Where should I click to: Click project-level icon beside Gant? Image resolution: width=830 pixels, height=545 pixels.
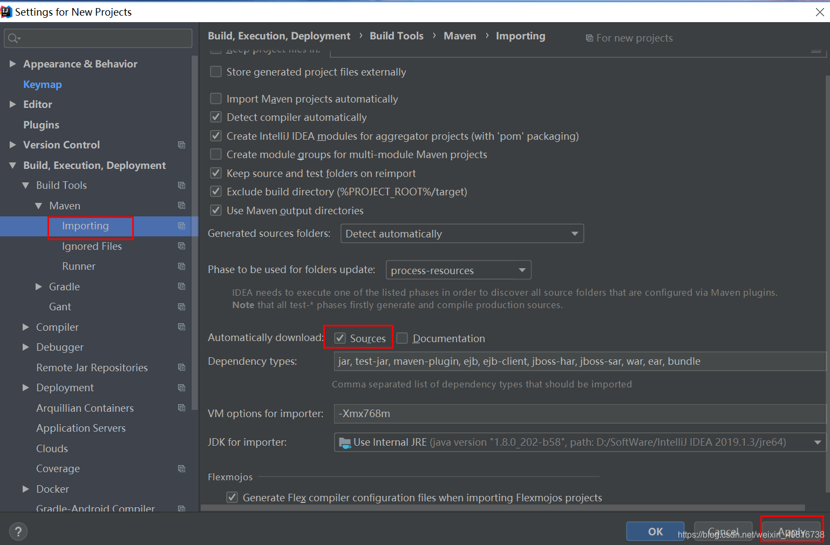click(181, 306)
